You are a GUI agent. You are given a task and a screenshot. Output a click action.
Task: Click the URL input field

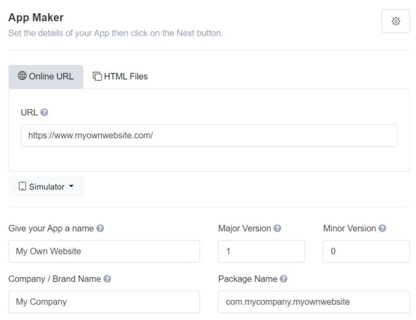[x=209, y=136]
